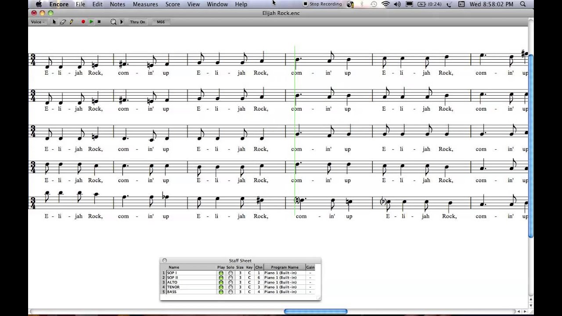Open the Wi-Fi status menu
Screen dimensions: 562x316
point(385,4)
